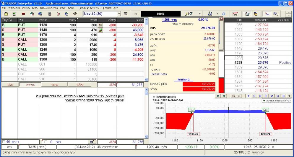Click the globe icon in the toolbar
The width and height of the screenshot is (294, 157).
[67, 14]
